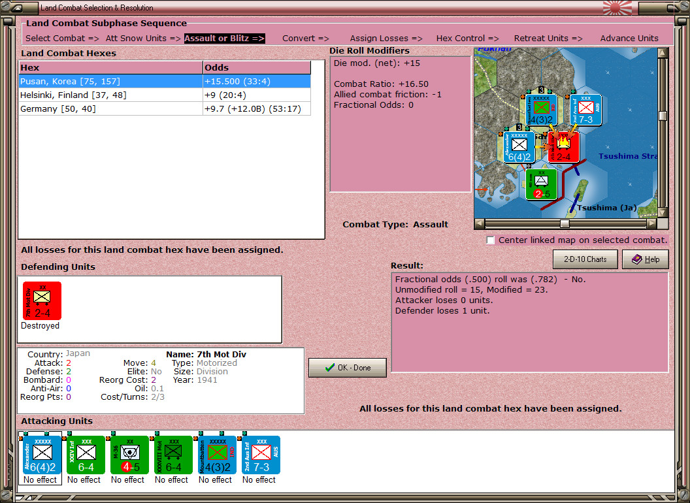
Task: Click the Name: 7th Mot Div label
Action: (x=206, y=354)
